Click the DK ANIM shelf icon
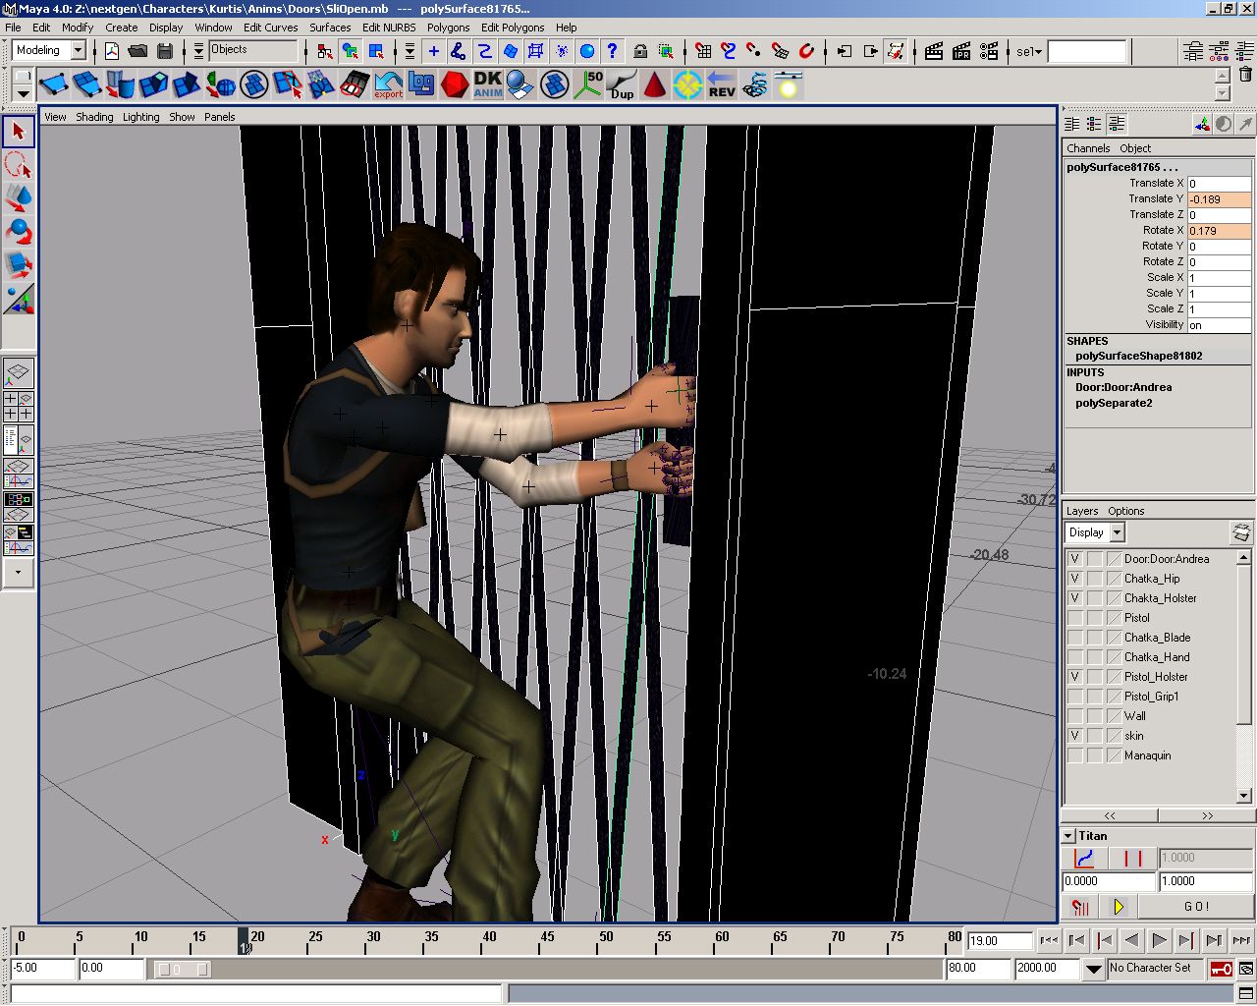This screenshot has height=1006, width=1257. click(487, 84)
